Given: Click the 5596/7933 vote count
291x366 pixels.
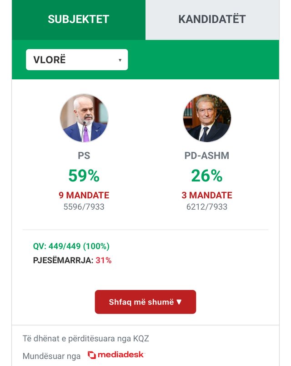Looking at the screenshot, I should pyautogui.click(x=84, y=207).
